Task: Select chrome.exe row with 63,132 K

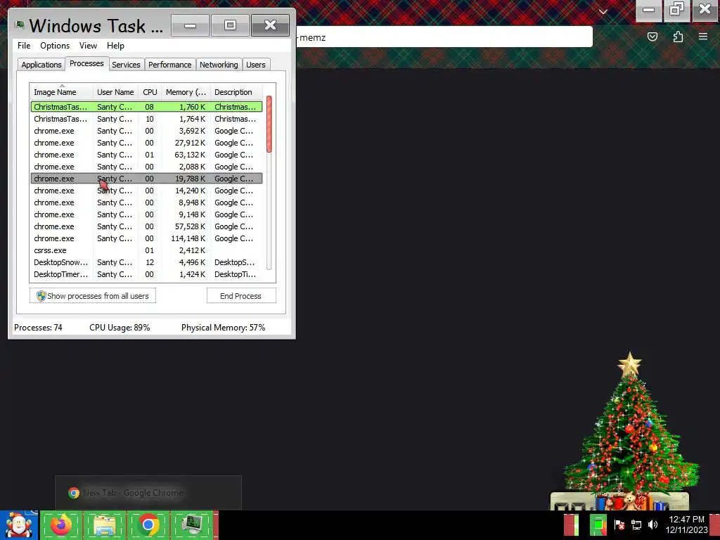Action: [x=146, y=155]
